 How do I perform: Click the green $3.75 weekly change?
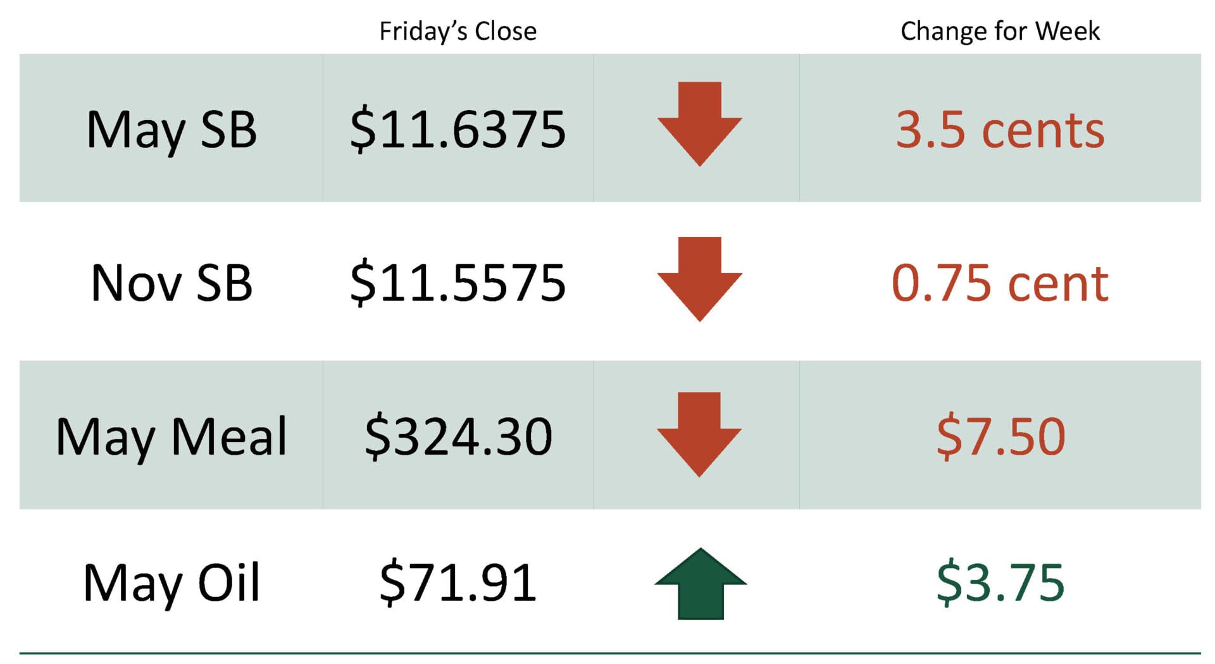(x=1000, y=582)
